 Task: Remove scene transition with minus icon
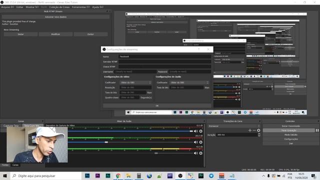[x=254, y=130]
